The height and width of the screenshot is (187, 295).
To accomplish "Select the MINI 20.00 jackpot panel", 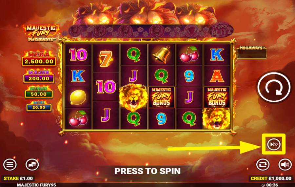I will click(x=39, y=106).
